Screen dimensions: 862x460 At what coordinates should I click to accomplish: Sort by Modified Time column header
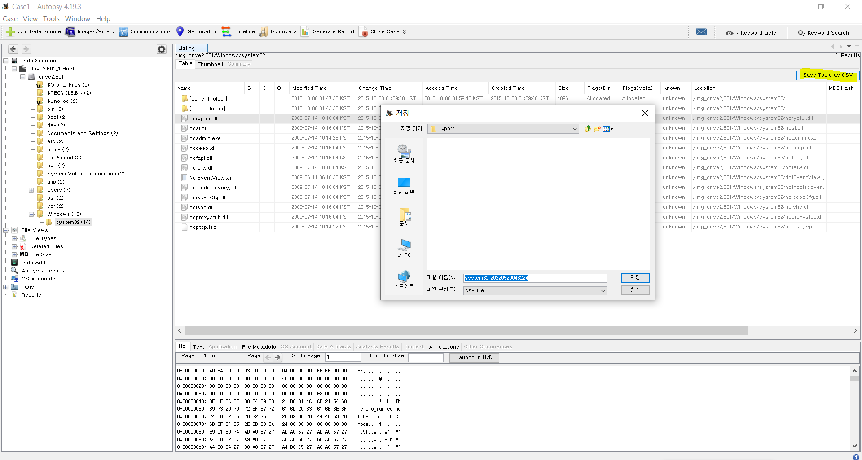(322, 88)
